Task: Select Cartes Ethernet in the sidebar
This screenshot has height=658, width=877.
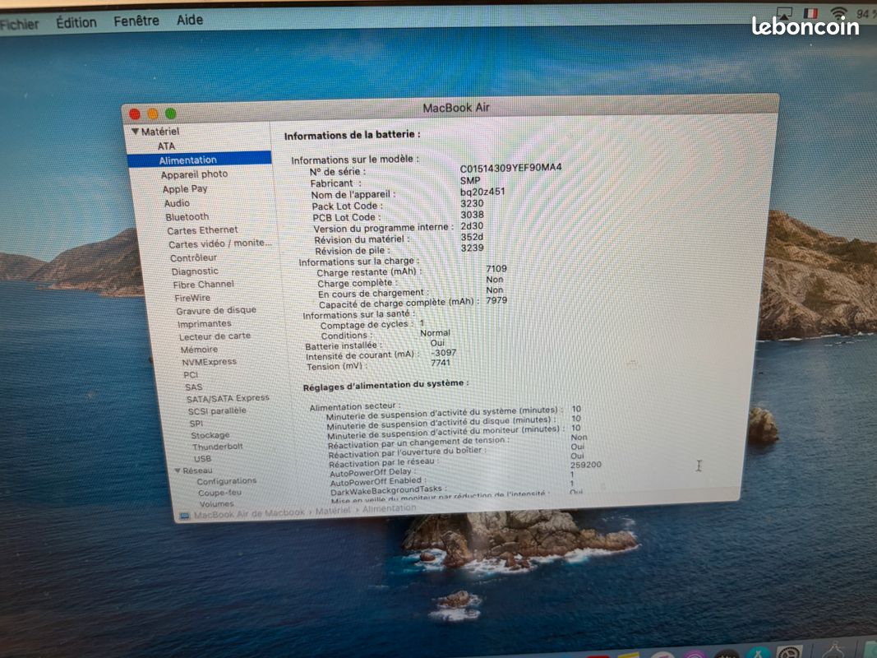Action: click(202, 230)
